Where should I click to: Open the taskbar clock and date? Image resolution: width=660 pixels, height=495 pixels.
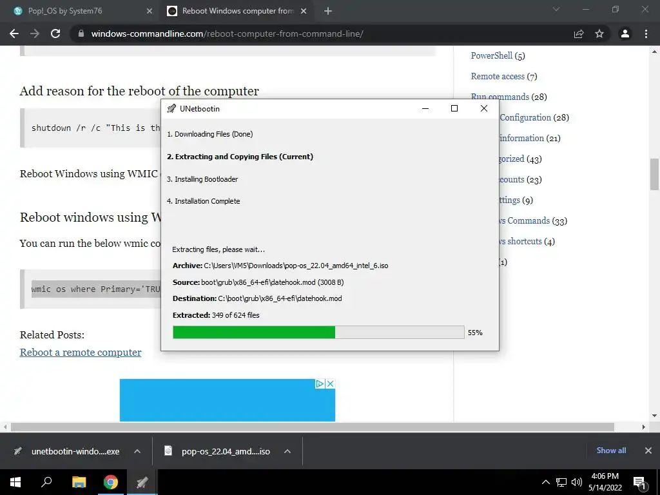(605, 482)
